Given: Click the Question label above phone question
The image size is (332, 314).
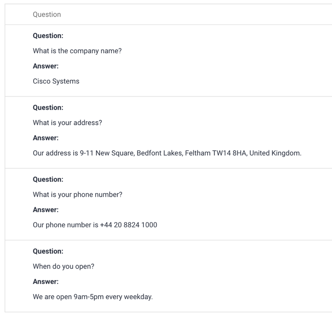Looking at the screenshot, I should point(48,179).
